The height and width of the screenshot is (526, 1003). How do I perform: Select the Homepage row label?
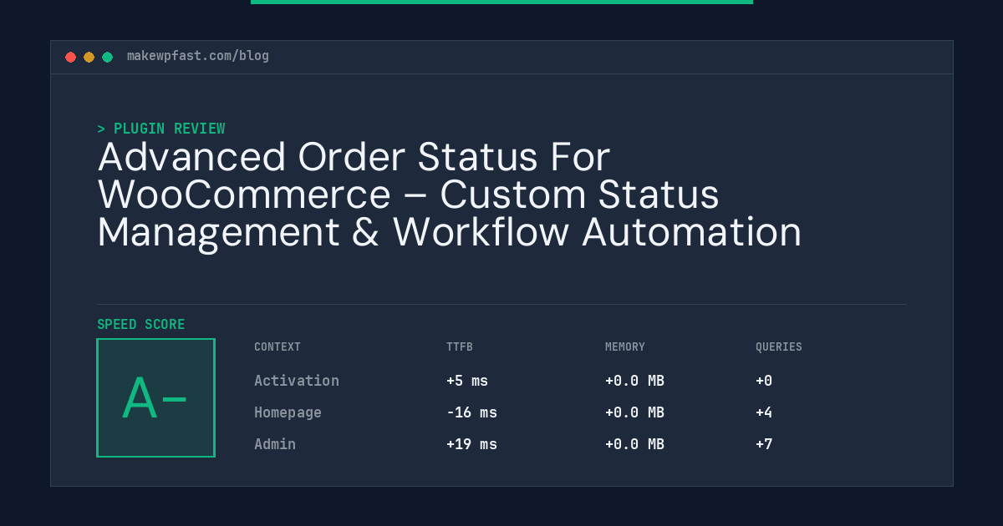pos(288,412)
